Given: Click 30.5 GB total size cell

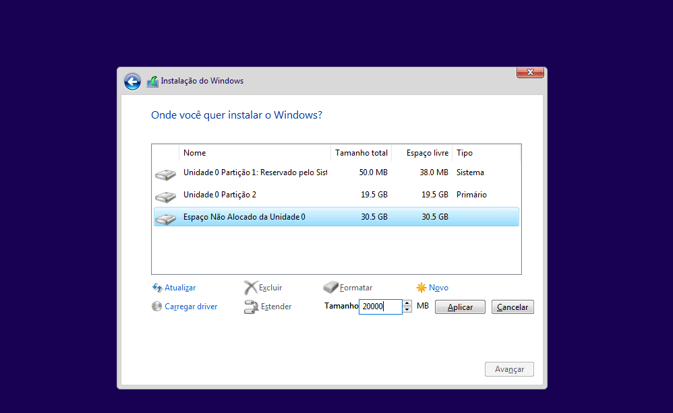Looking at the screenshot, I should pos(374,217).
